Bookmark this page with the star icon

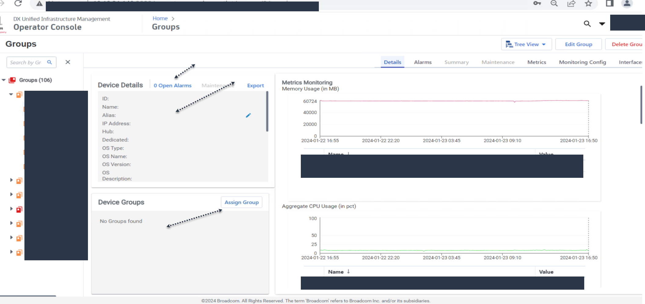coord(588,3)
